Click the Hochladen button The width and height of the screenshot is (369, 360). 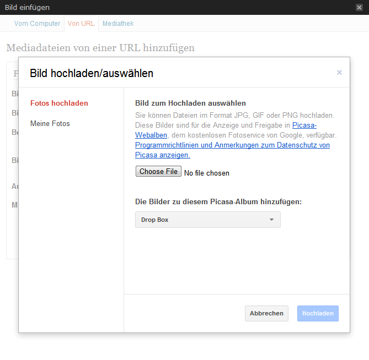318,313
